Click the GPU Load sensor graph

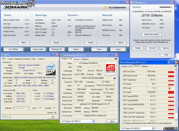(x=166, y=88)
